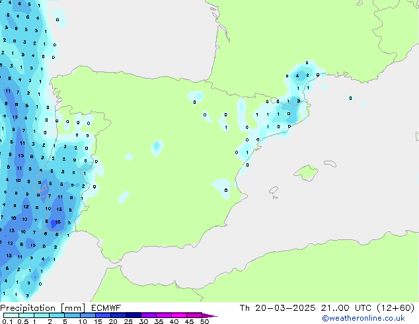Select the 0.1–0.5 mm legend color swatch

pos(11,315)
